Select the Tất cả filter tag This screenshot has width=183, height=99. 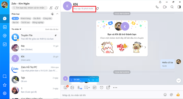coord(15,18)
